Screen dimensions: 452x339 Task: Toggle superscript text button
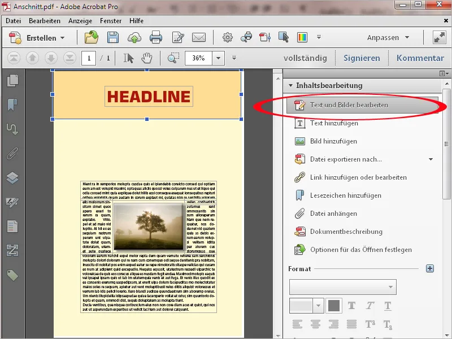[x=370, y=324]
